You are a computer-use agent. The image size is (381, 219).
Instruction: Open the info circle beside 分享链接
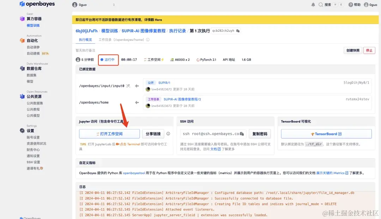click(x=168, y=134)
